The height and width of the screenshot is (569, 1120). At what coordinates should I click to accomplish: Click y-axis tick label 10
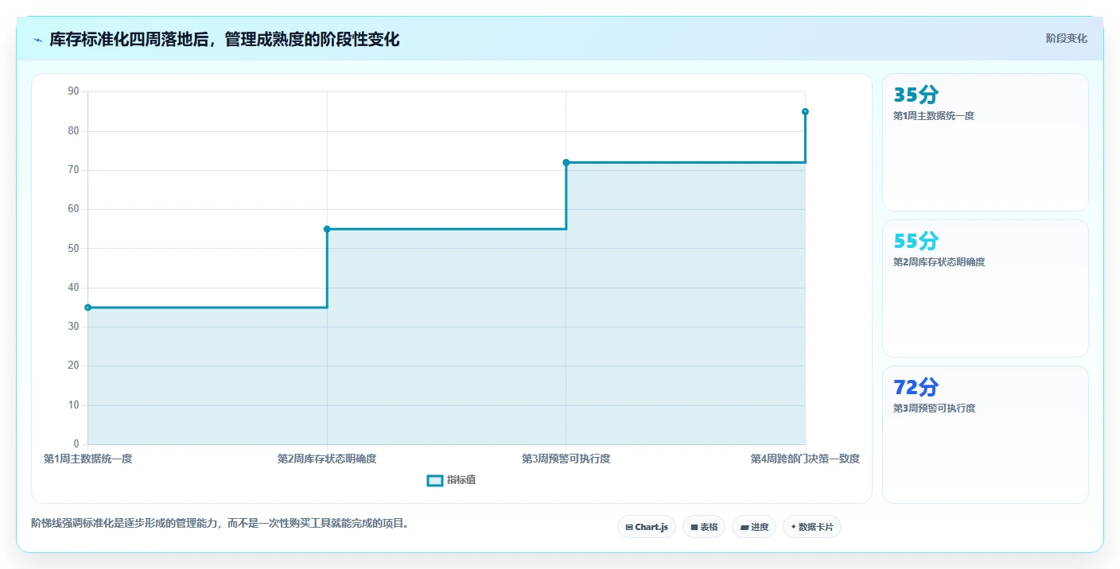(x=73, y=405)
